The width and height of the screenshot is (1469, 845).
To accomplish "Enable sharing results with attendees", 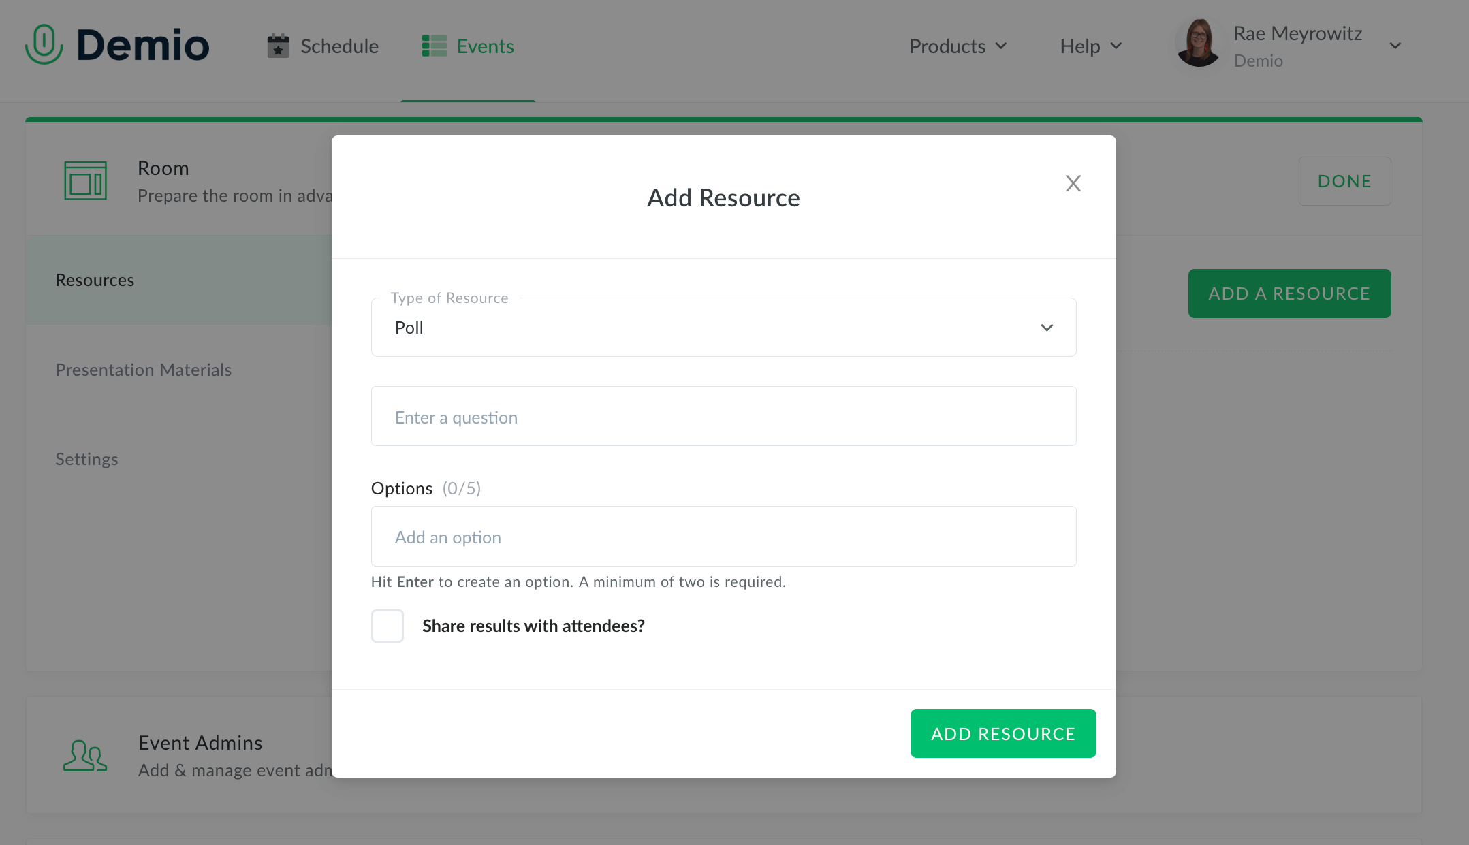I will 387,625.
